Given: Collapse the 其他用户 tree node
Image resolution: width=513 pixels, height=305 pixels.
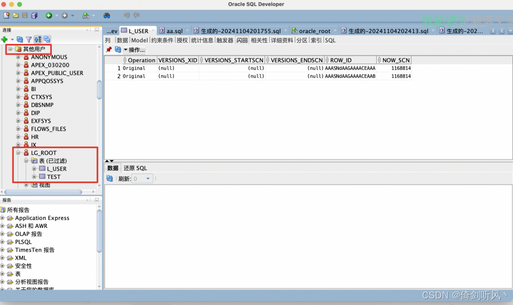Looking at the screenshot, I should coord(10,49).
